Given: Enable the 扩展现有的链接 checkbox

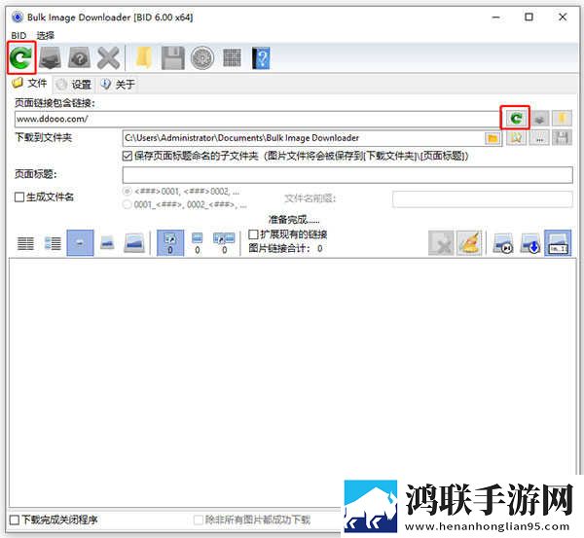Looking at the screenshot, I should 253,234.
